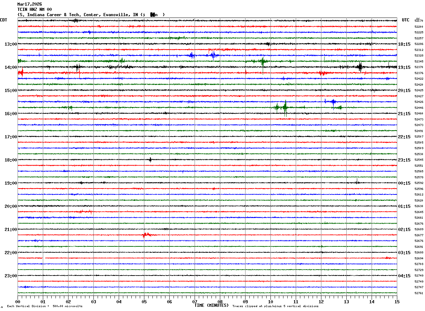Click minute 10 on the time axis
Viewport: 425px width, 311px height.
click(x=270, y=302)
